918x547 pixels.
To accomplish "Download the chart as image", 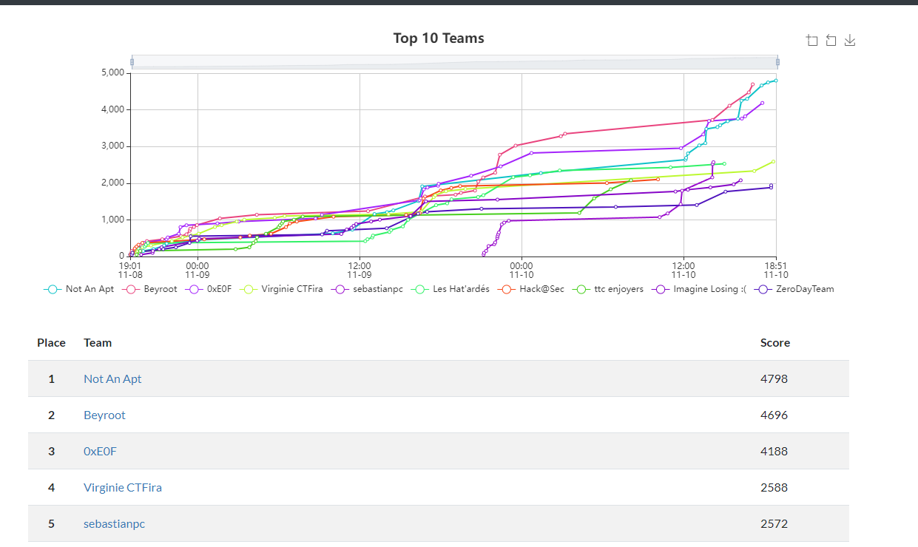I will tap(850, 40).
